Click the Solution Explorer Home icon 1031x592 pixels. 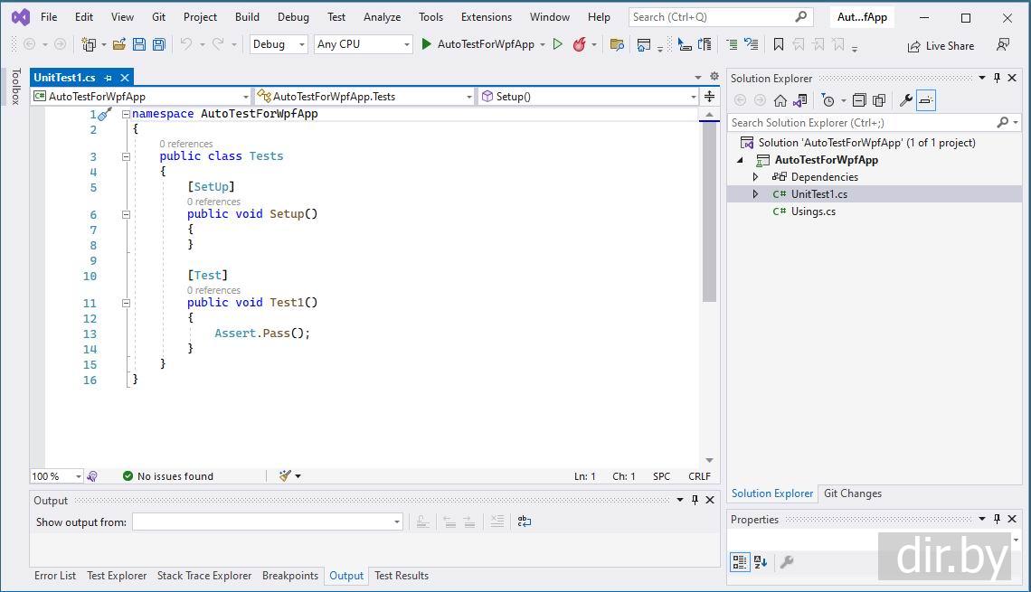click(x=780, y=100)
